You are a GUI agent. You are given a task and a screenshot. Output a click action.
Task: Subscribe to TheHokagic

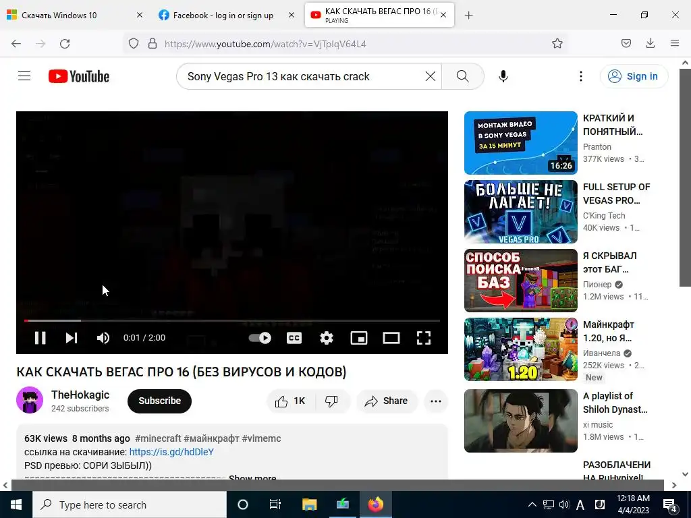coord(159,401)
